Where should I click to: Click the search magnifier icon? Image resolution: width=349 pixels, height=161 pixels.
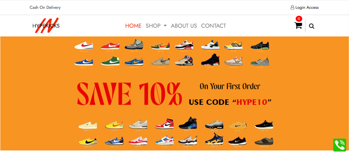point(312,26)
